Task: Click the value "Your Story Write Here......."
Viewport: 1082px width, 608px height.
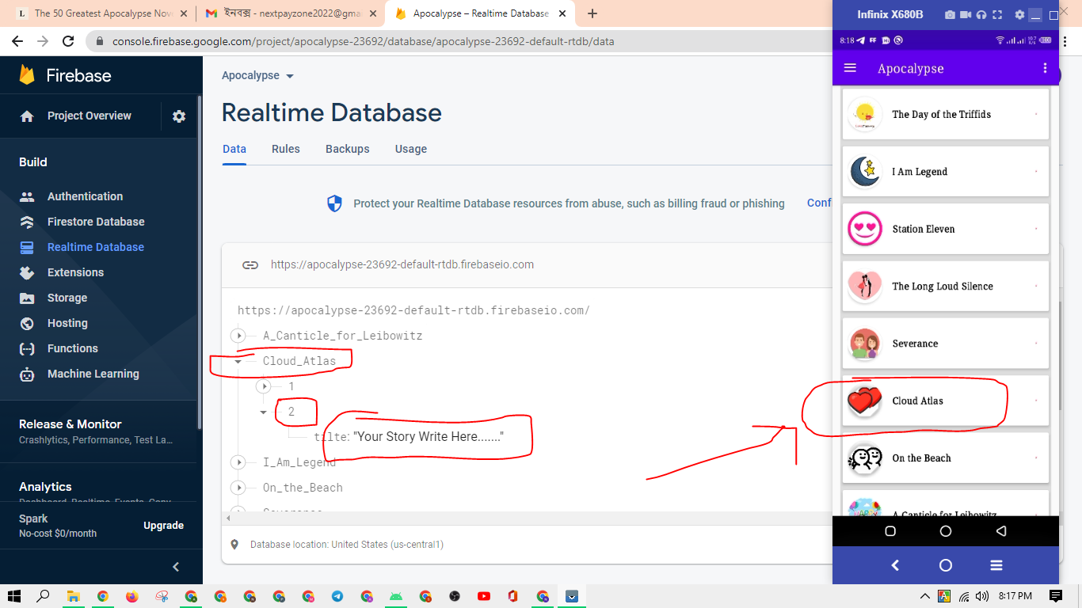Action: pos(429,437)
